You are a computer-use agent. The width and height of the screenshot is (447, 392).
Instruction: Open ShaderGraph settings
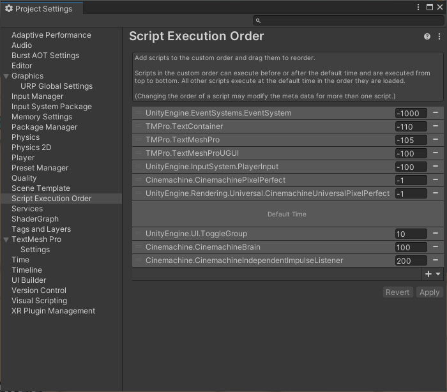[x=35, y=219]
